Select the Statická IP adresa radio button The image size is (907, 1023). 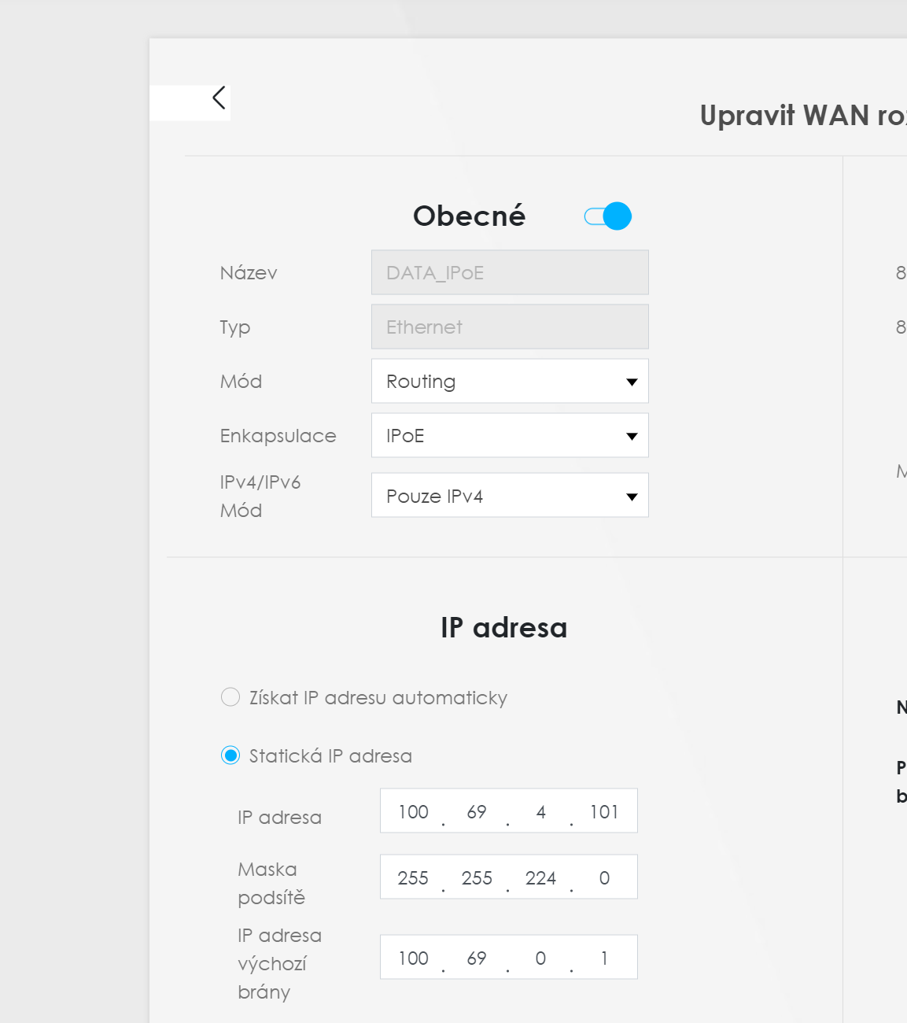(230, 756)
